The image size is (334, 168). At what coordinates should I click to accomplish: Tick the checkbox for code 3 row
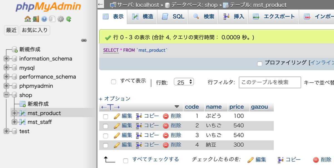tap(105, 136)
